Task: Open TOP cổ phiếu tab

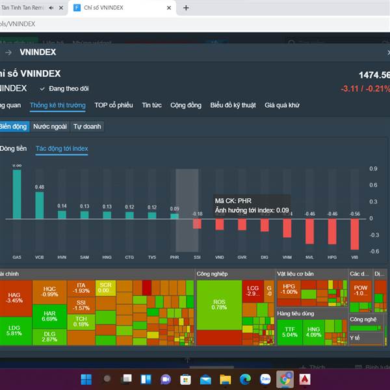Action: click(114, 105)
